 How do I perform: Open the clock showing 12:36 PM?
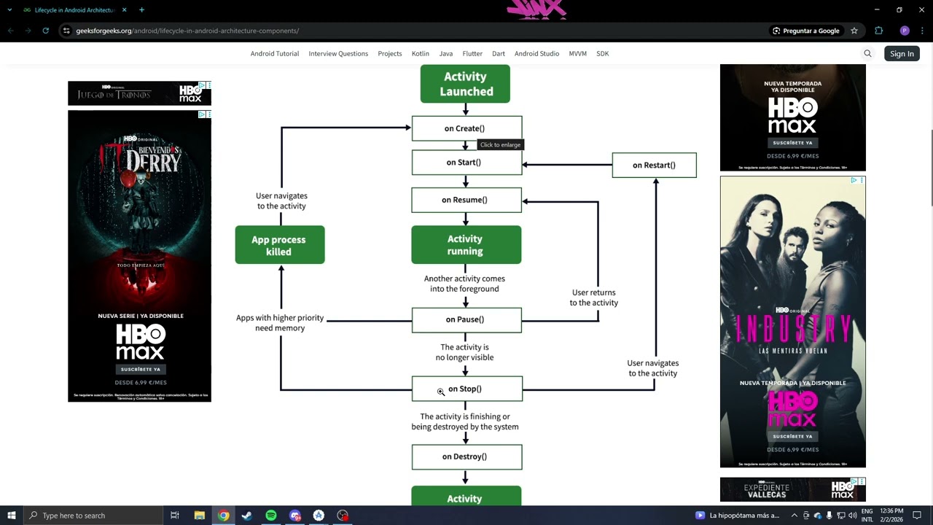[892, 516]
